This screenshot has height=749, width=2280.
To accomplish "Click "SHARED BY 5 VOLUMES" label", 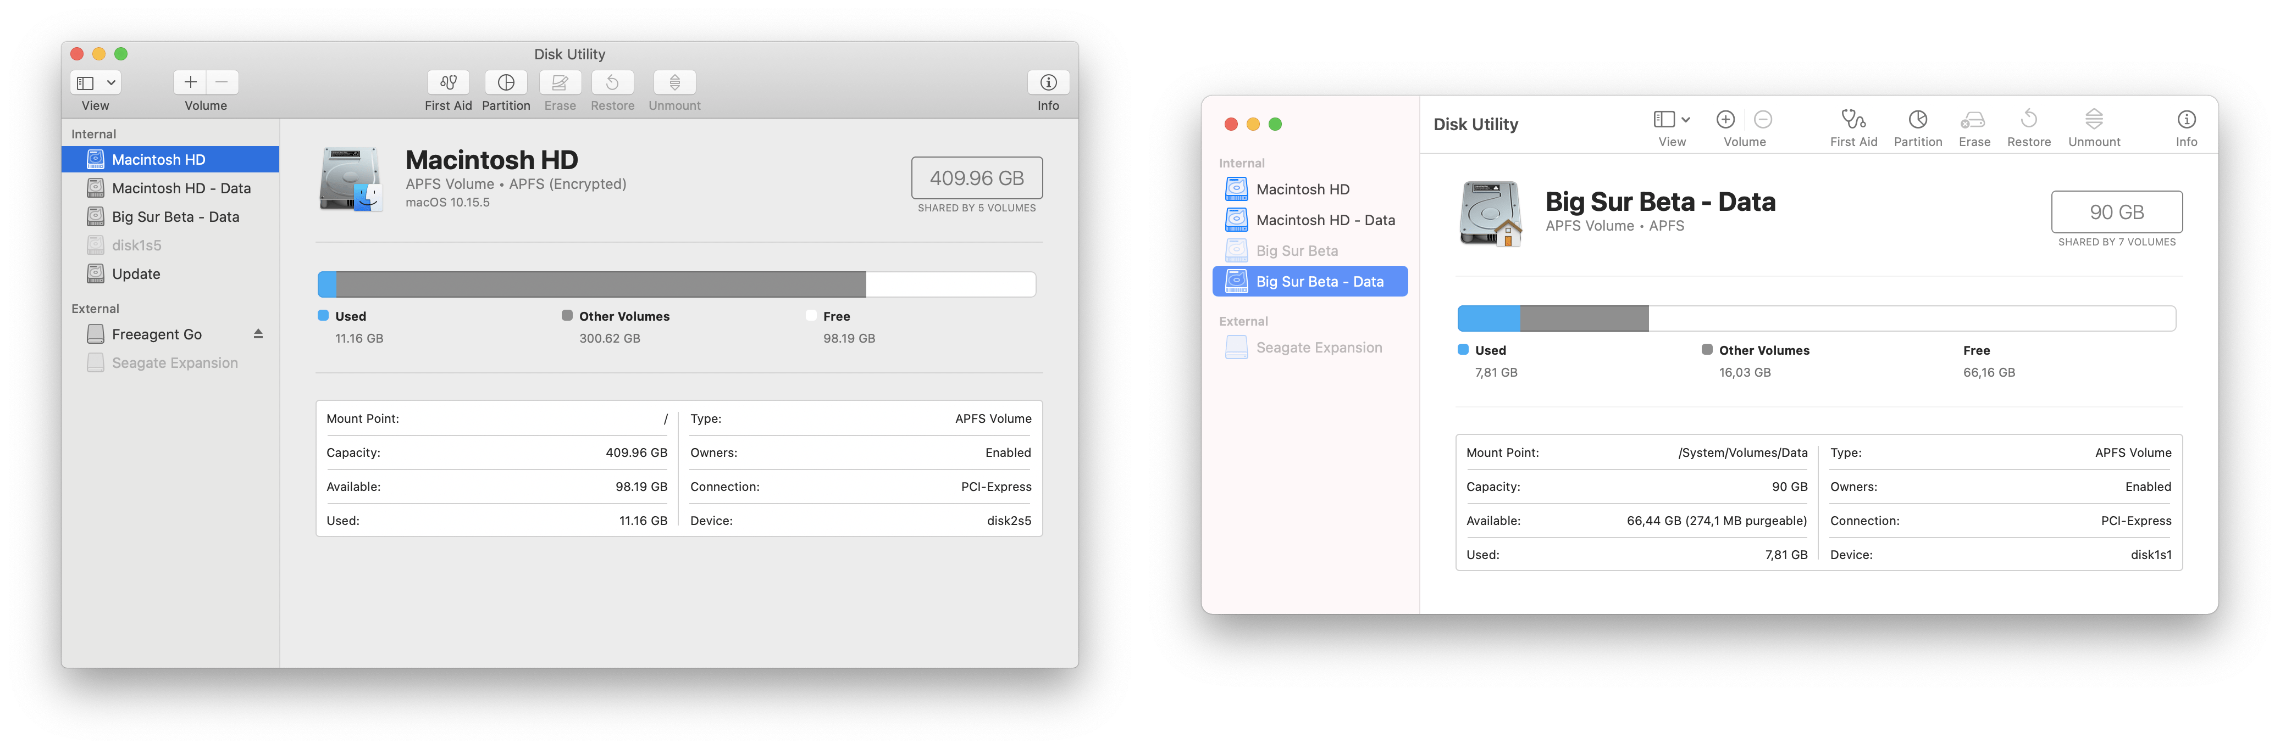I will point(976,208).
